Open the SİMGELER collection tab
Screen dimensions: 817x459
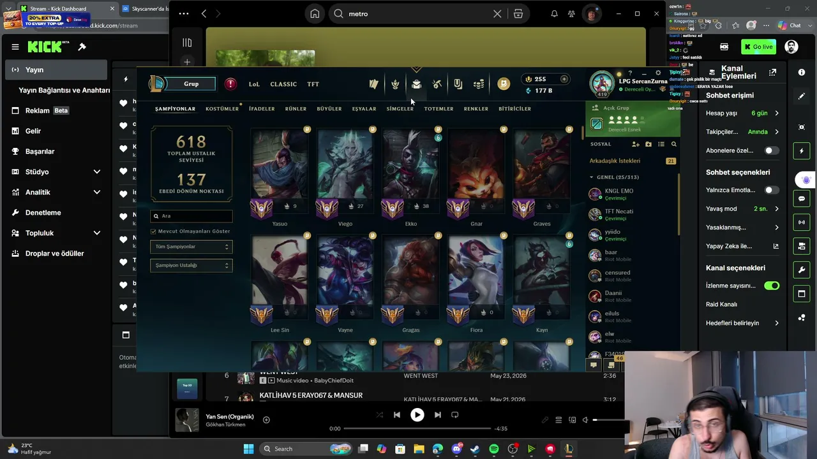coord(400,108)
